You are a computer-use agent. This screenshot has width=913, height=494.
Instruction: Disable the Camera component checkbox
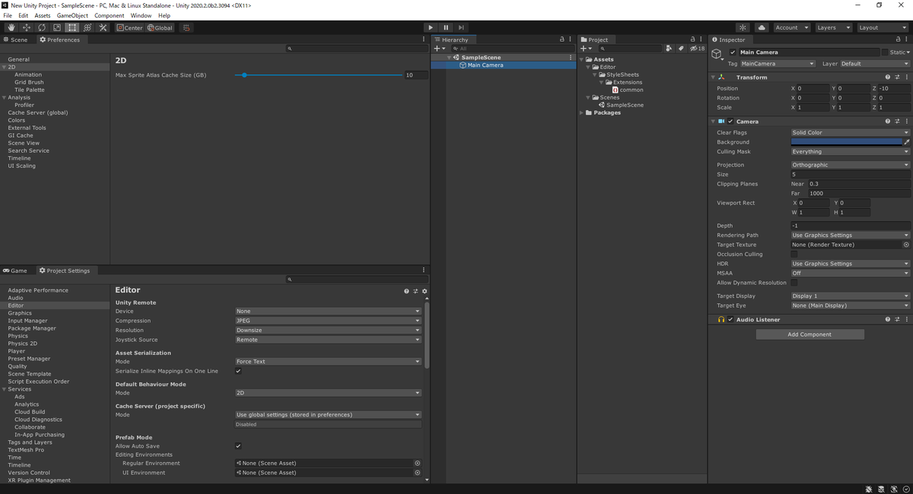click(730, 121)
